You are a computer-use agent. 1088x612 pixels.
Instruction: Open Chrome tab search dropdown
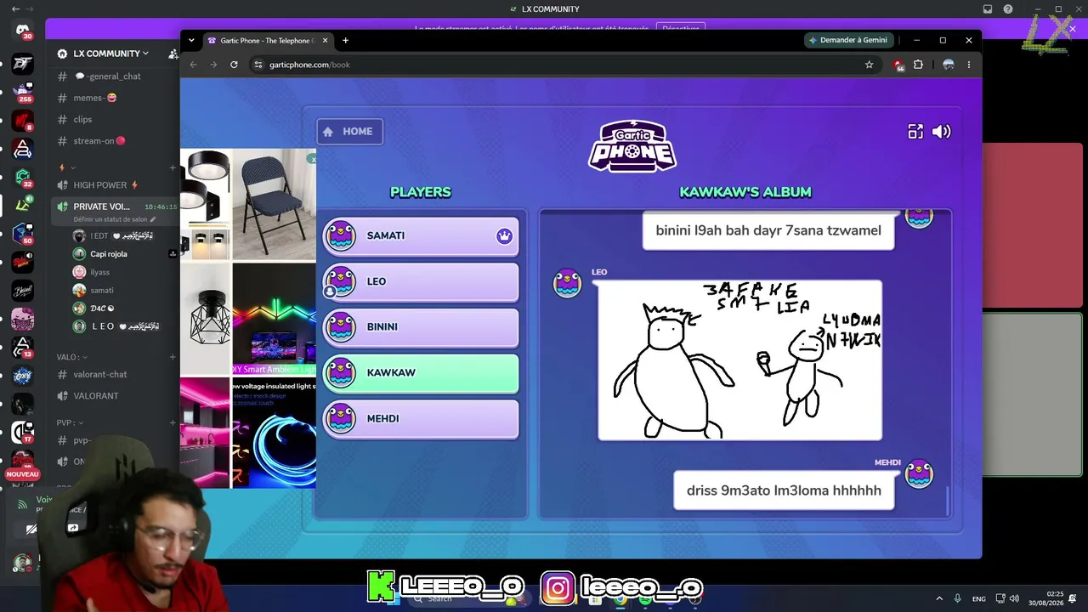click(191, 41)
